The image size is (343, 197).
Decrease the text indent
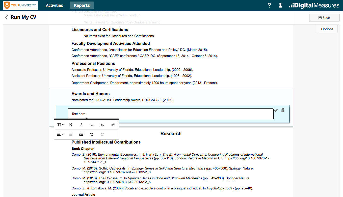[70, 134]
